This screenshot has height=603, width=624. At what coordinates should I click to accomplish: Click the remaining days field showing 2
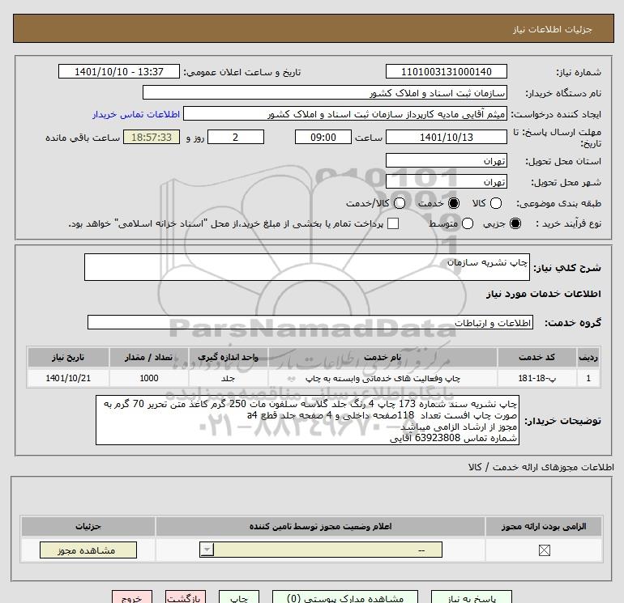point(236,137)
